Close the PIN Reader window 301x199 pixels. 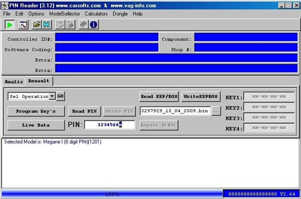click(296, 5)
